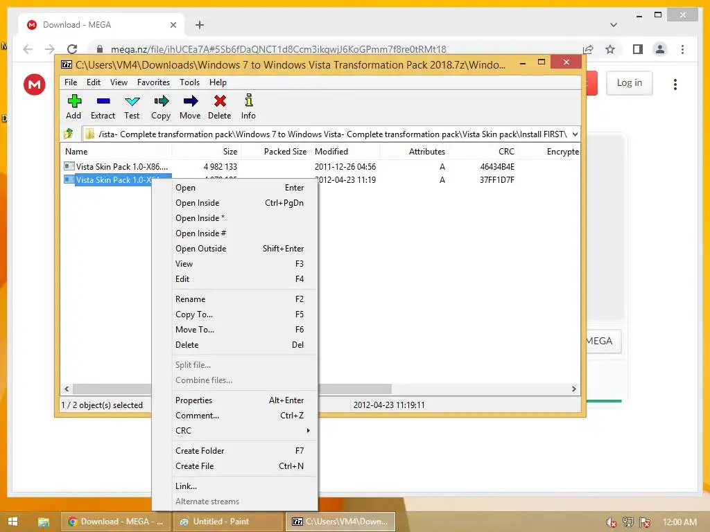Reload the Chrome page
This screenshot has height=532, width=710.
pos(72,49)
